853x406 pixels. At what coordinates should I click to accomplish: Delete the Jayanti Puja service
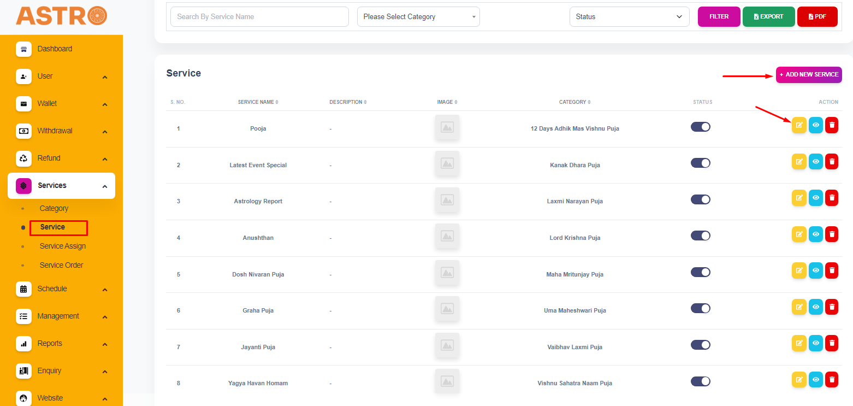click(x=832, y=343)
